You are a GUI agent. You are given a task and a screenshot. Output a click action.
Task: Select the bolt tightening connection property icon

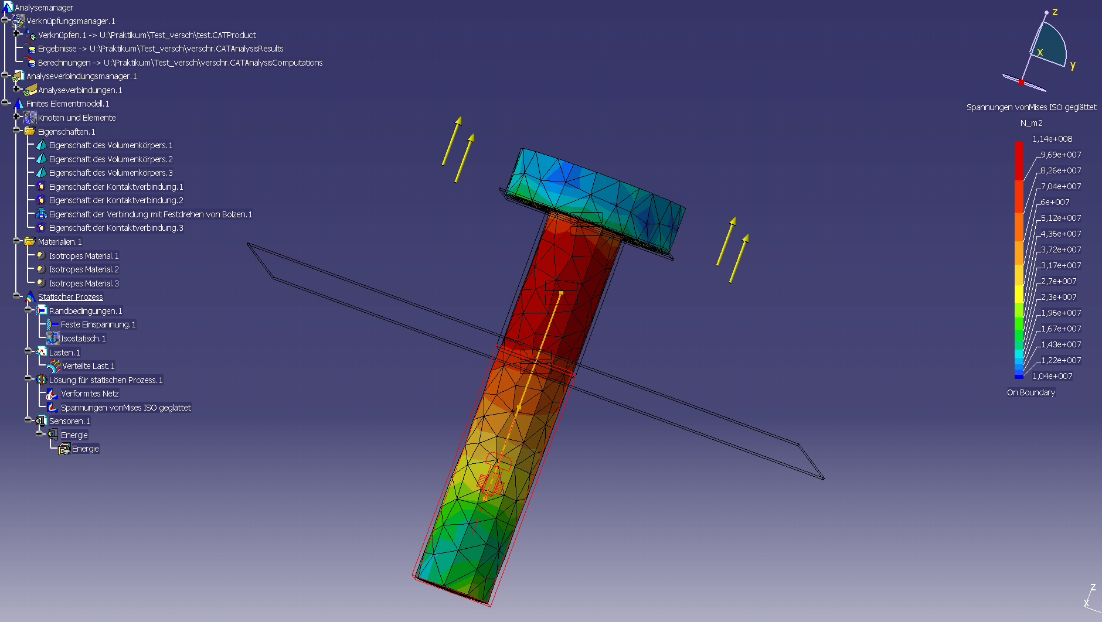pyautogui.click(x=41, y=214)
